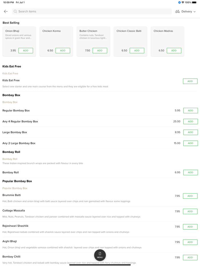The height and width of the screenshot is (267, 200).
Task: Add Large Bombay Box
Action: [x=191, y=132]
